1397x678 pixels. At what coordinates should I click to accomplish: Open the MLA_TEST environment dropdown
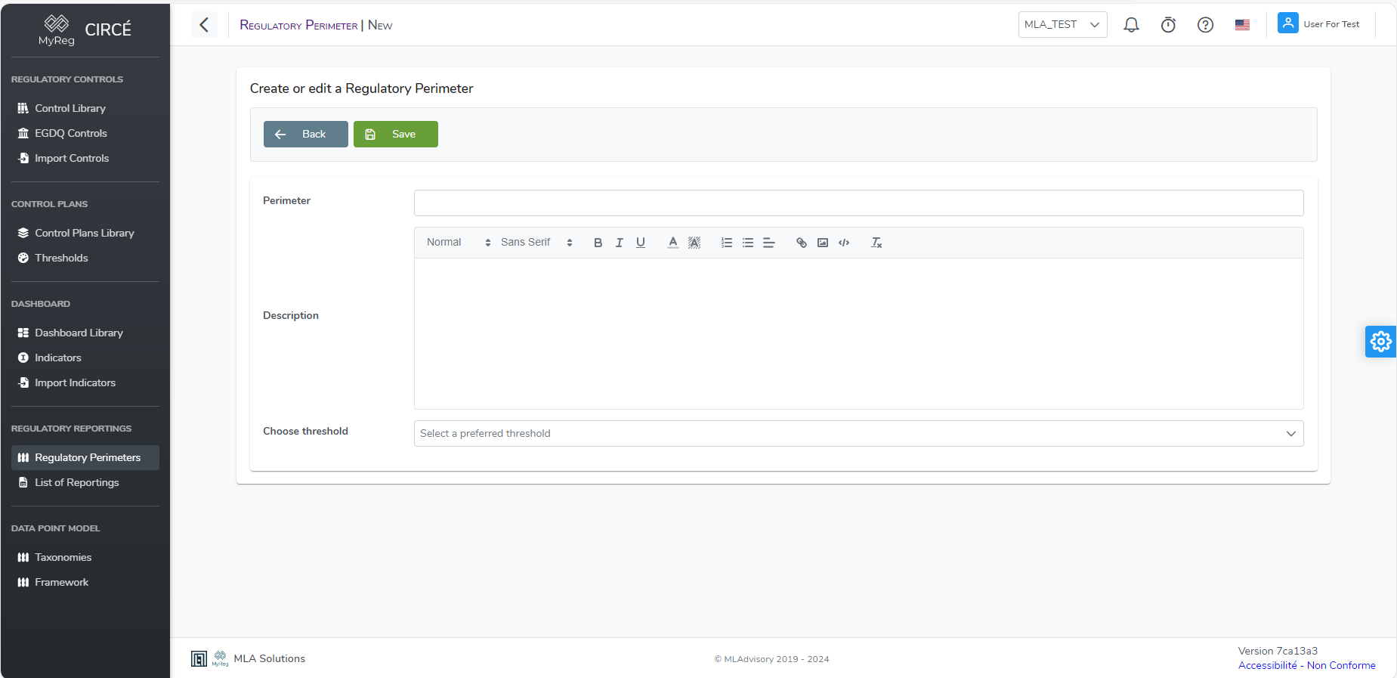1062,25
